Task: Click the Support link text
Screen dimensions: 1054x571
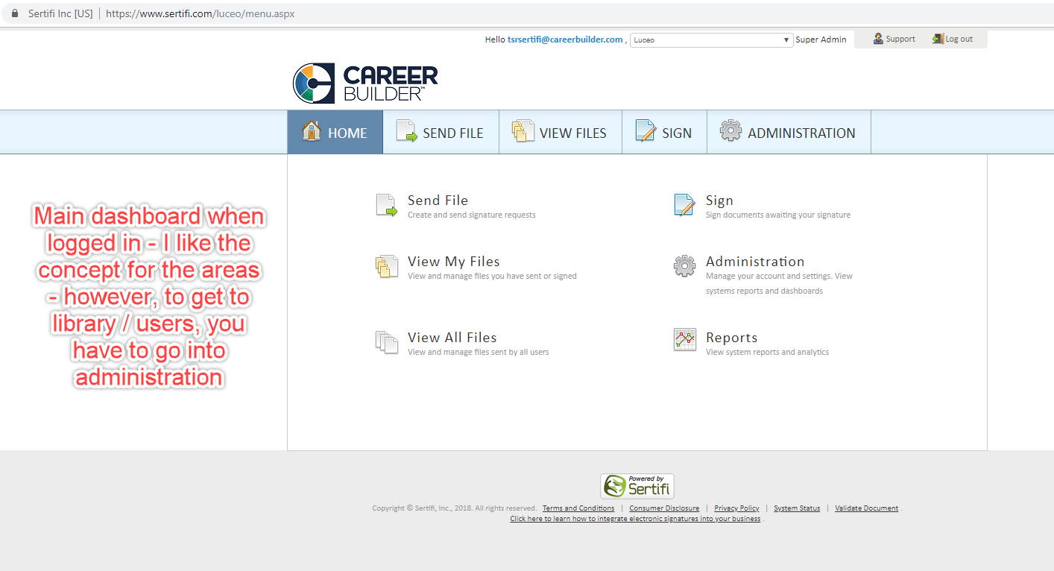Action: [x=900, y=39]
